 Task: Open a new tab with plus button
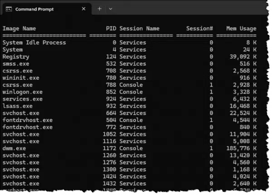99,9
